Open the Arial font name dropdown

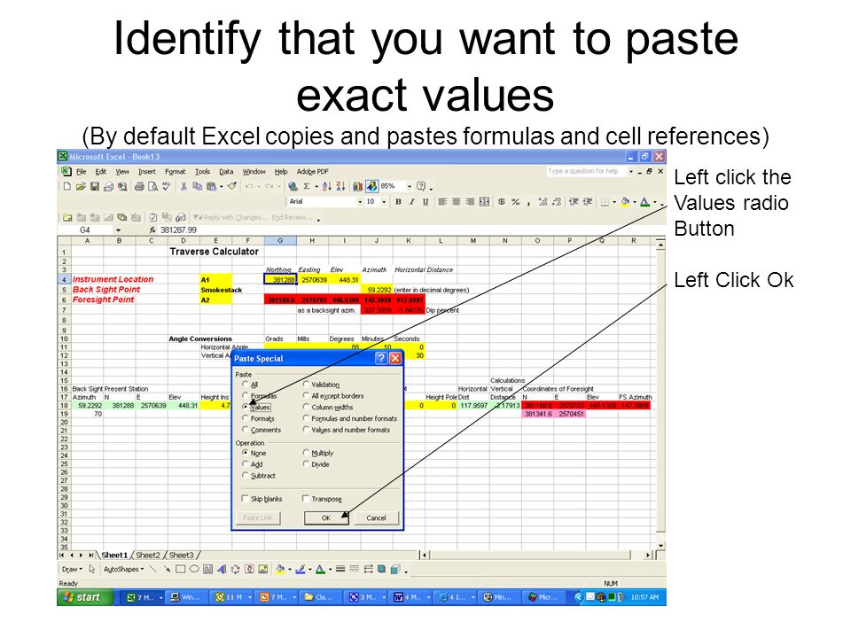tap(359, 202)
